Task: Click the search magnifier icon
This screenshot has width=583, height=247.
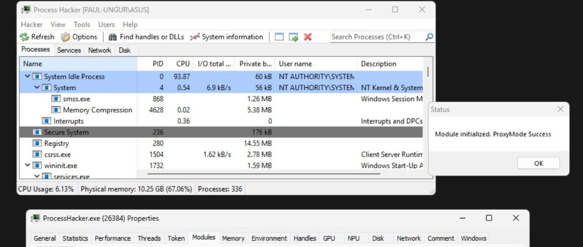Action: pos(429,37)
